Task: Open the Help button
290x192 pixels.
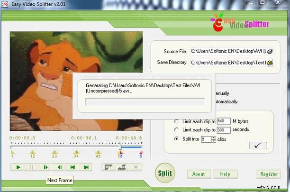Action: (x=225, y=174)
